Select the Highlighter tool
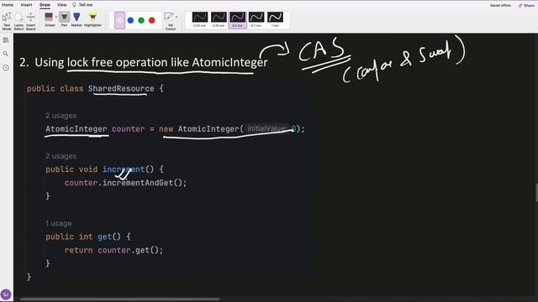 [92, 19]
